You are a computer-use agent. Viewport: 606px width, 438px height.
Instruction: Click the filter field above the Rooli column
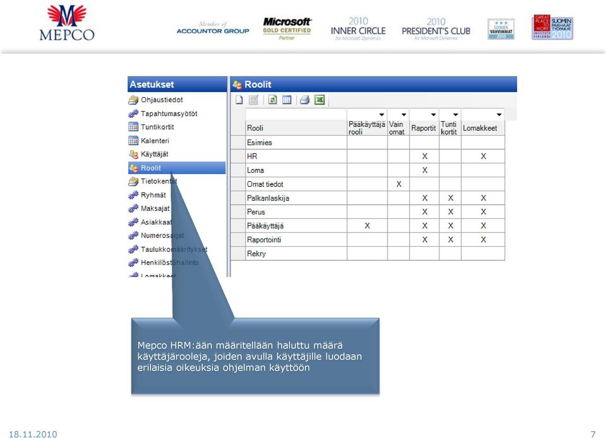pyautogui.click(x=296, y=114)
